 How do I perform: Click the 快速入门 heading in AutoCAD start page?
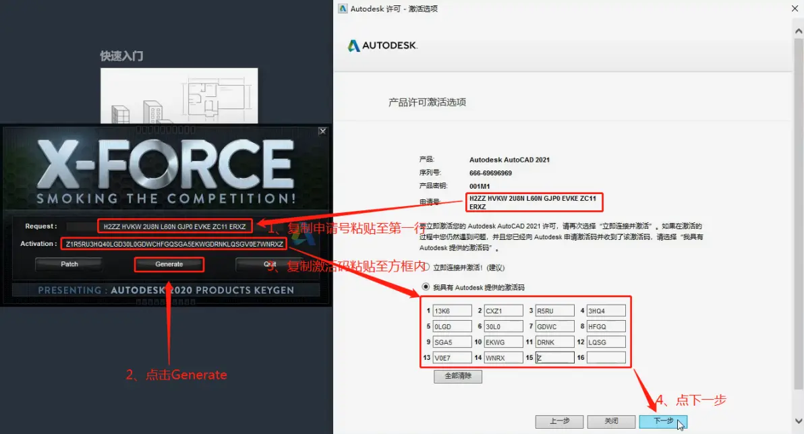(x=121, y=56)
